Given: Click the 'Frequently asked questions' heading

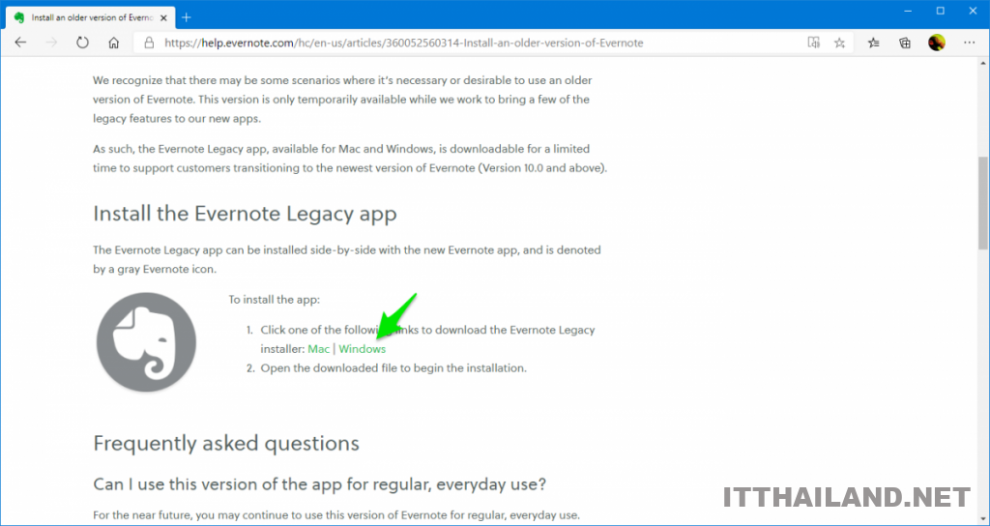Looking at the screenshot, I should 226,443.
